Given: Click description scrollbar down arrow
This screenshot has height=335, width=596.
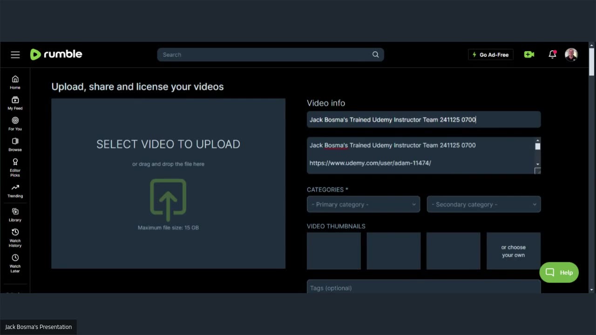Looking at the screenshot, I should (538, 164).
